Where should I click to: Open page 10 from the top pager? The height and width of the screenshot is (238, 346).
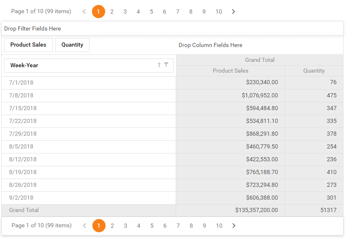tap(219, 12)
